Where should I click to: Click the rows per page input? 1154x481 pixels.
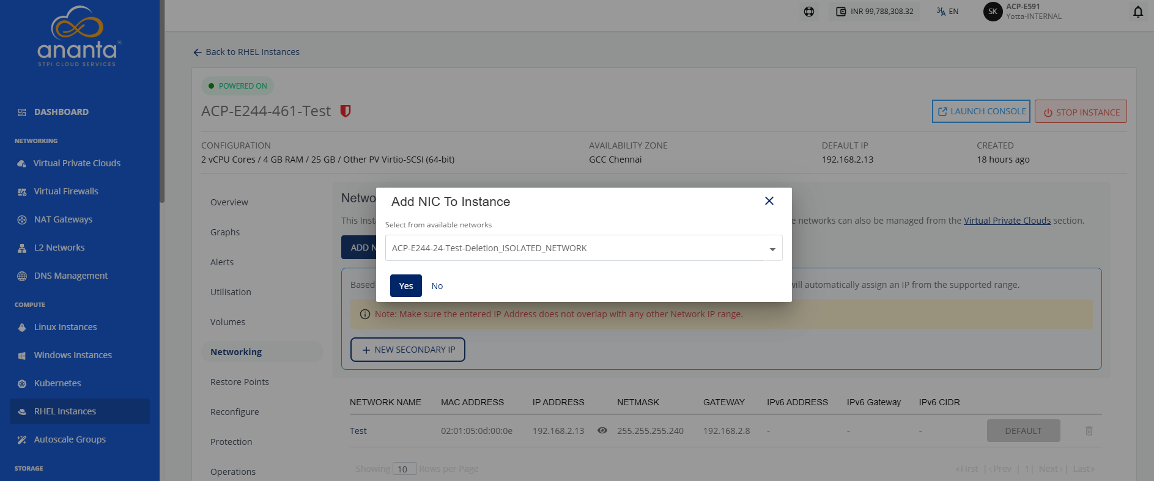[404, 469]
